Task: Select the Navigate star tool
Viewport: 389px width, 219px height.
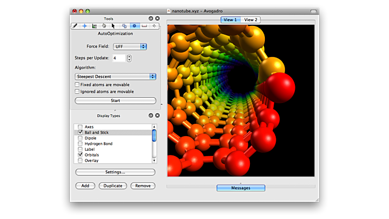Action: click(x=85, y=25)
